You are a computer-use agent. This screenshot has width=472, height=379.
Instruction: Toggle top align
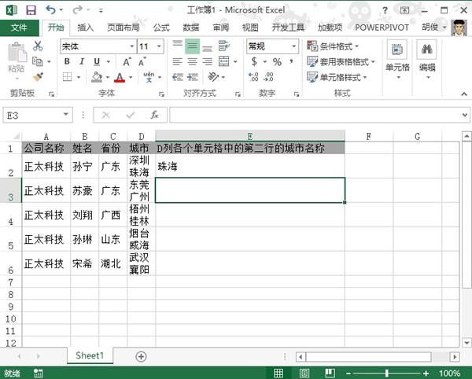[177, 46]
